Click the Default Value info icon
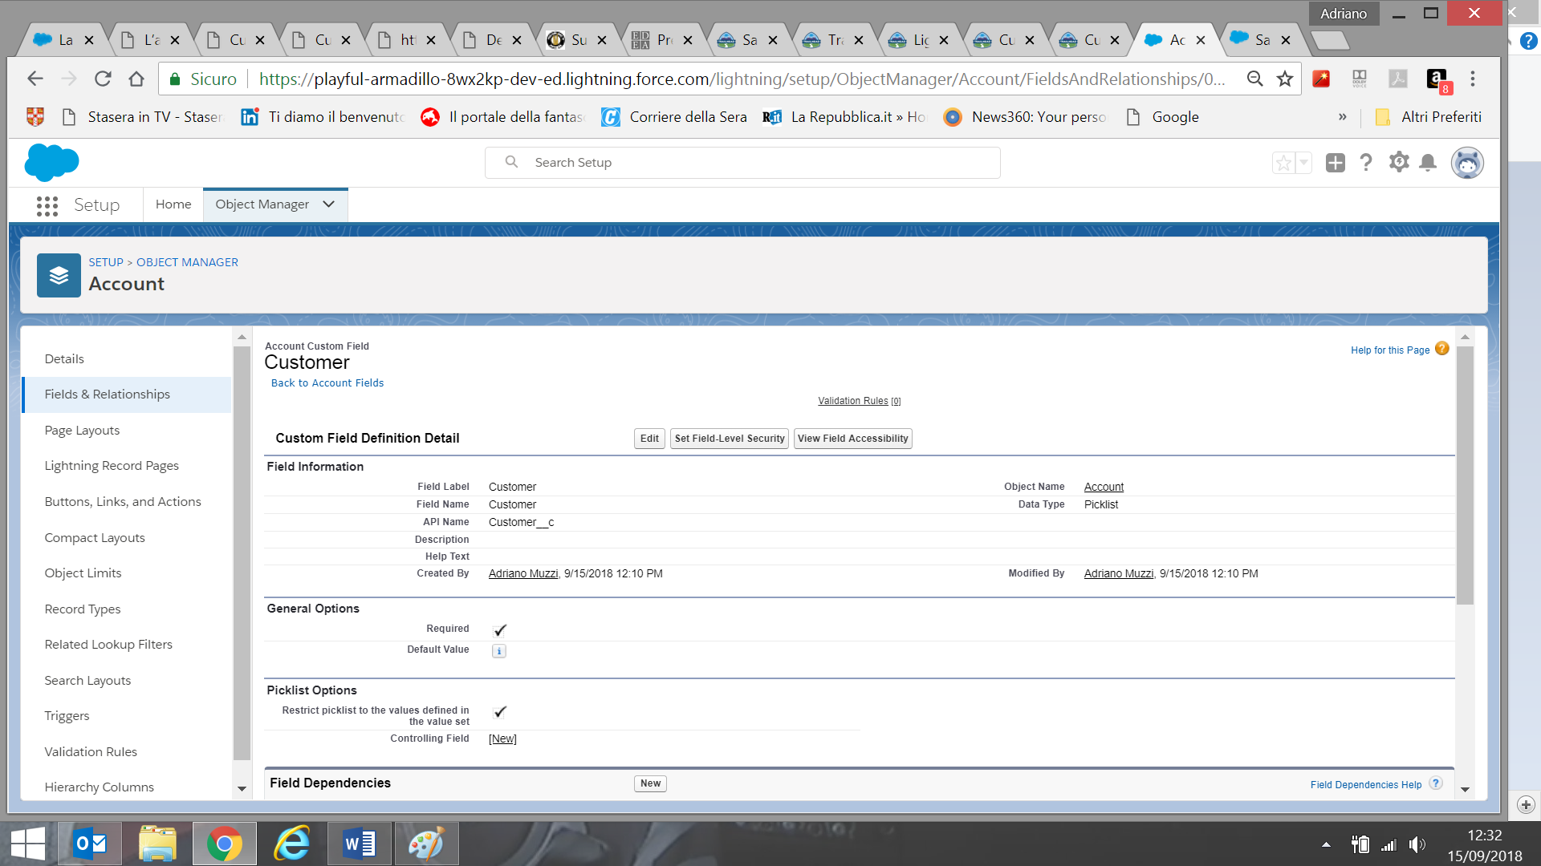Viewport: 1541px width, 866px height. point(498,651)
